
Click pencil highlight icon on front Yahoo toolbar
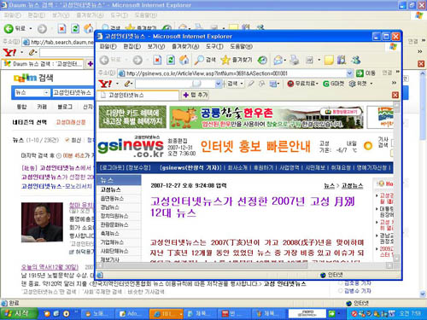[127, 84]
